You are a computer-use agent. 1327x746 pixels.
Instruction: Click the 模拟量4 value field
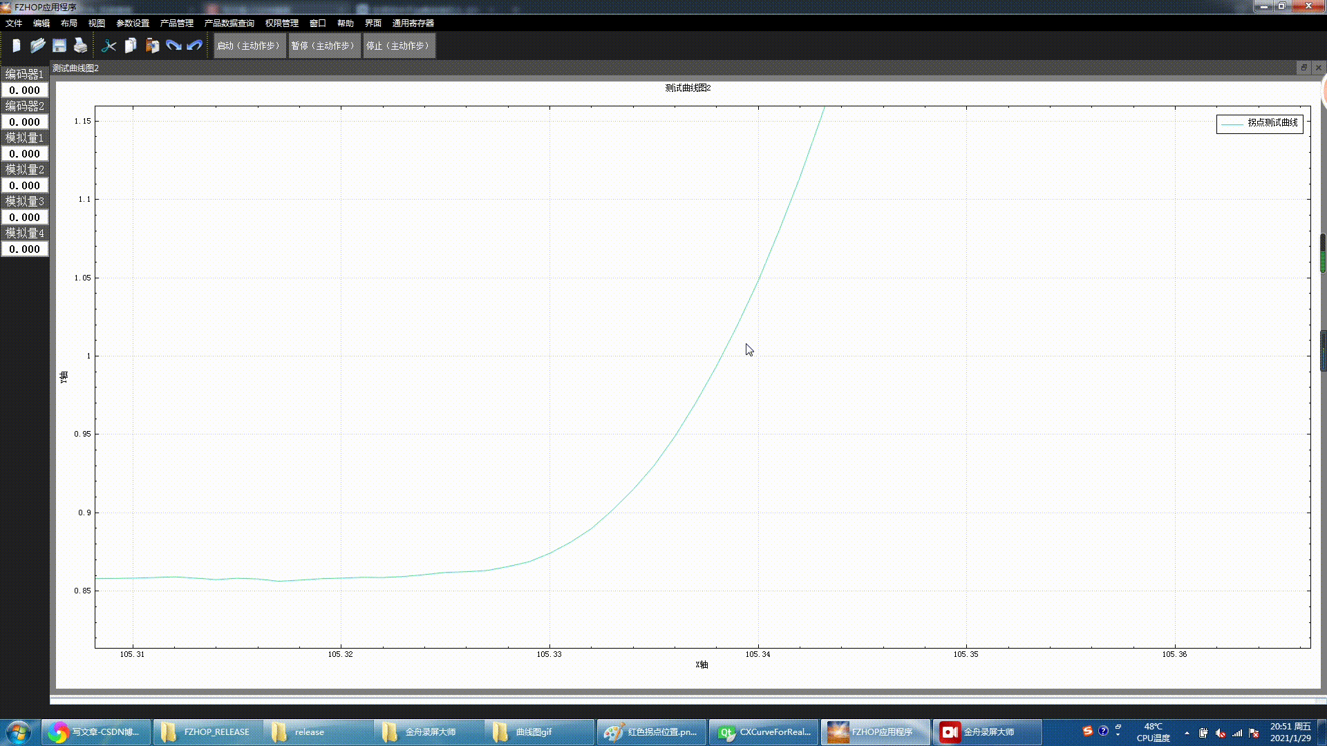click(x=25, y=249)
